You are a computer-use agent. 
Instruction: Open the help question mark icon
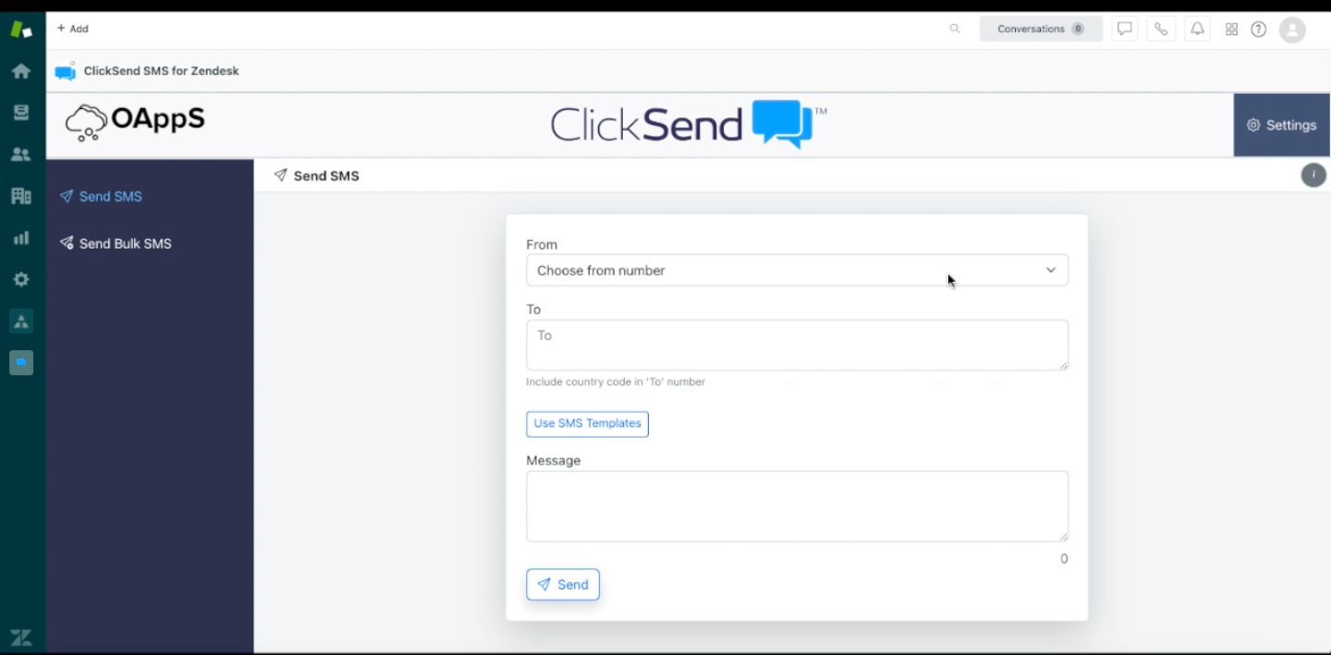point(1258,29)
